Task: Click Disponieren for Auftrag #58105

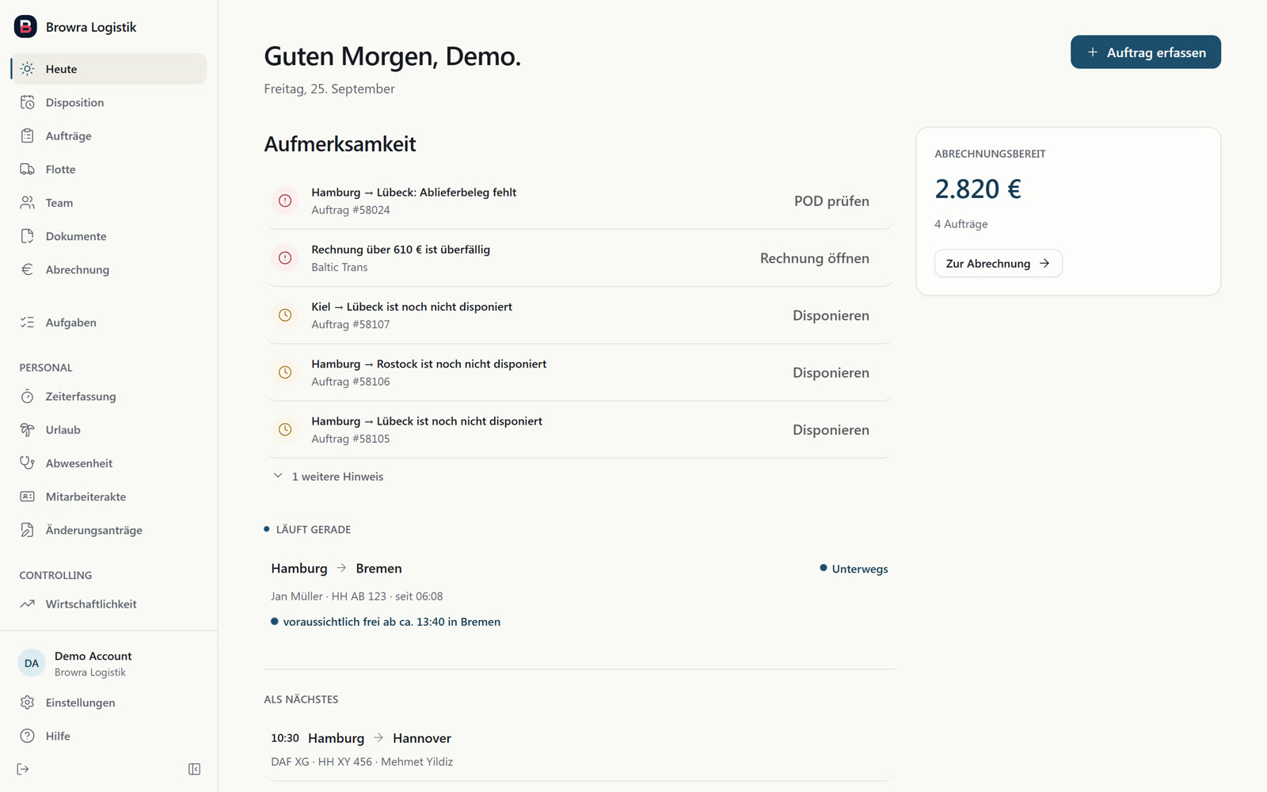Action: 831,429
